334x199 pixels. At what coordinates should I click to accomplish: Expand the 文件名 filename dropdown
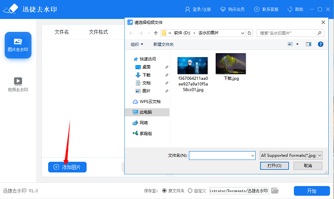click(x=252, y=156)
